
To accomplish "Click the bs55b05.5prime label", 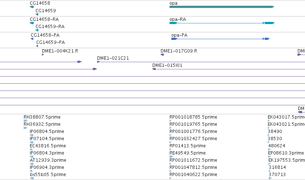I will [48, 175].
